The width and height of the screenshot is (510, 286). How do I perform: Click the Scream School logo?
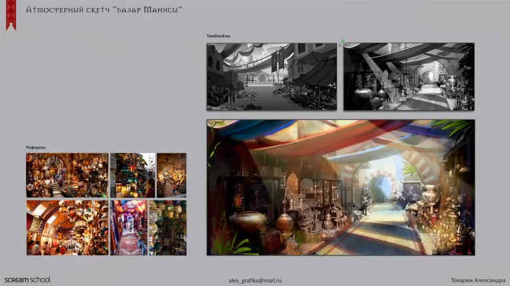[28, 280]
